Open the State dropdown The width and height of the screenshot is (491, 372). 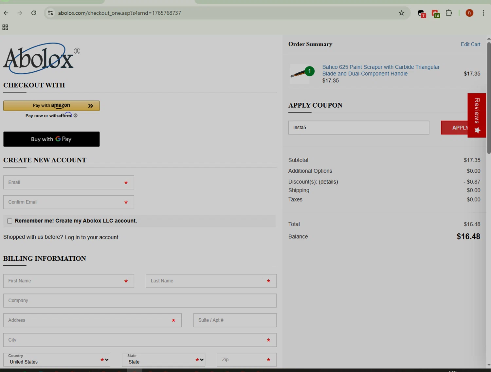tap(163, 360)
